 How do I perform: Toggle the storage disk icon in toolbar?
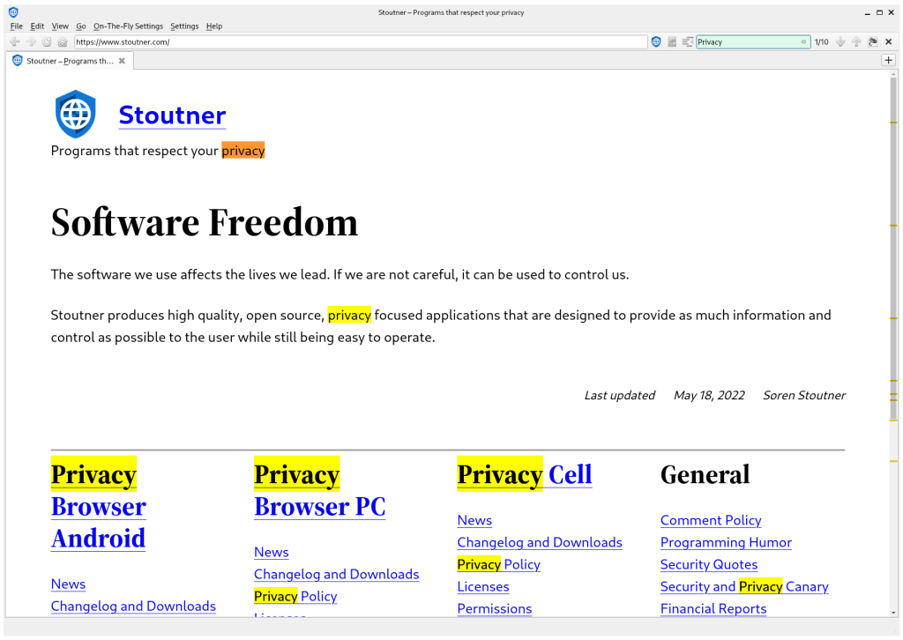point(672,42)
